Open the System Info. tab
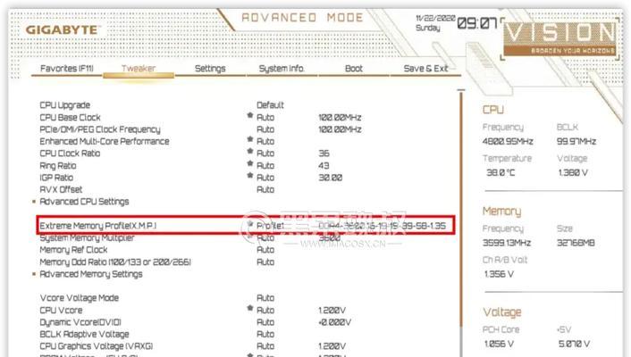 pos(282,69)
